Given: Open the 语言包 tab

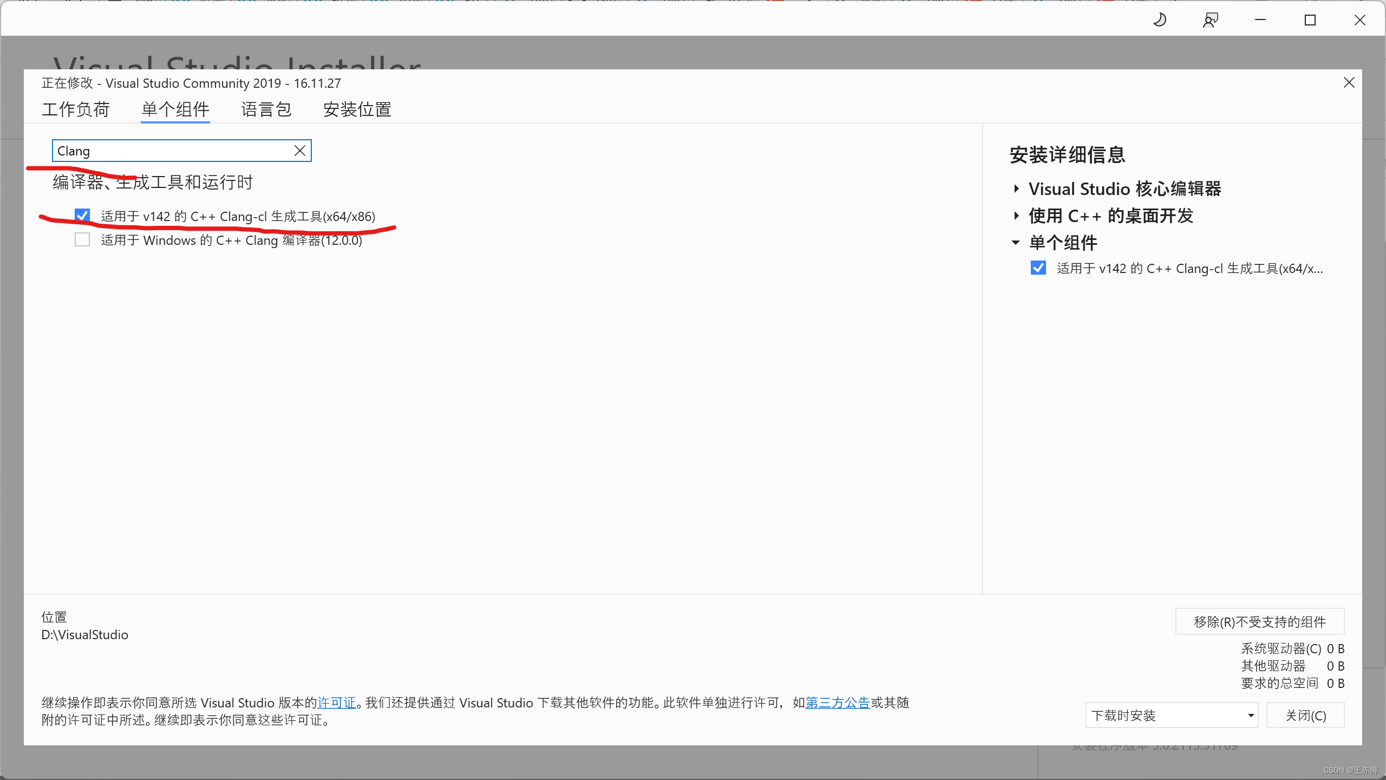Looking at the screenshot, I should (x=266, y=109).
